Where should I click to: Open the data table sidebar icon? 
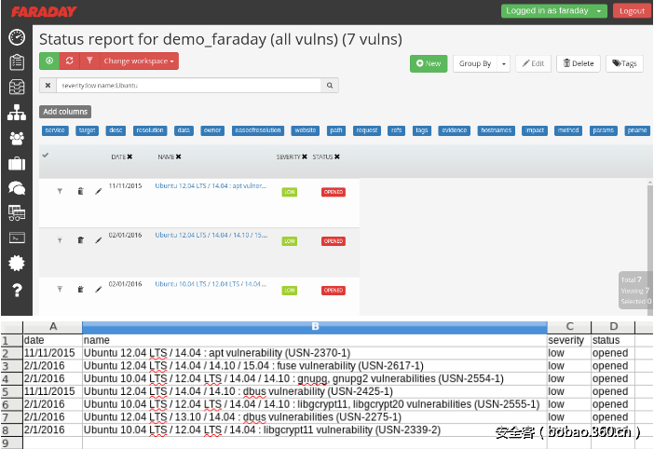tap(17, 213)
